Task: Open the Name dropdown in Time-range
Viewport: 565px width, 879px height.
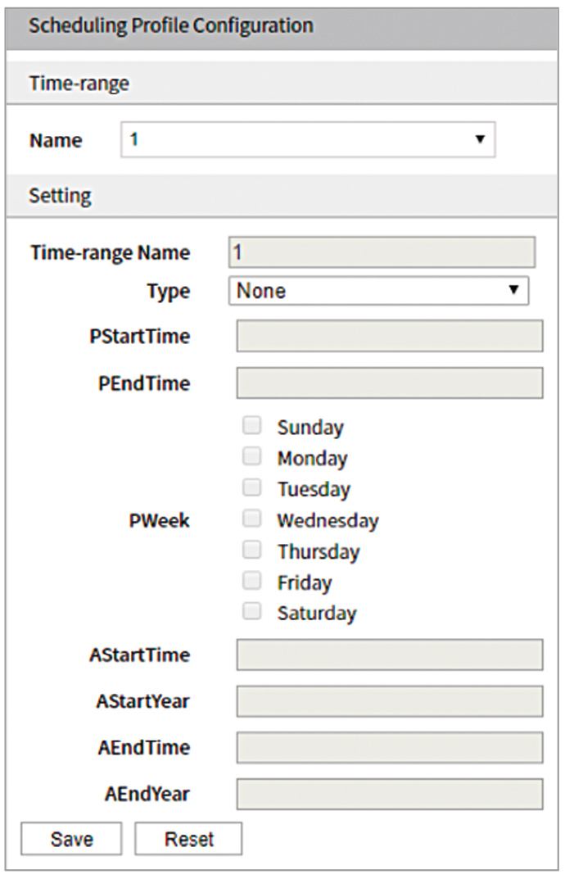Action: [308, 139]
